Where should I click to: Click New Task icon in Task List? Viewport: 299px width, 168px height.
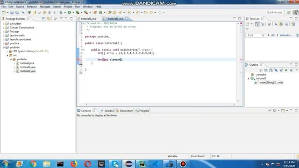(248, 24)
